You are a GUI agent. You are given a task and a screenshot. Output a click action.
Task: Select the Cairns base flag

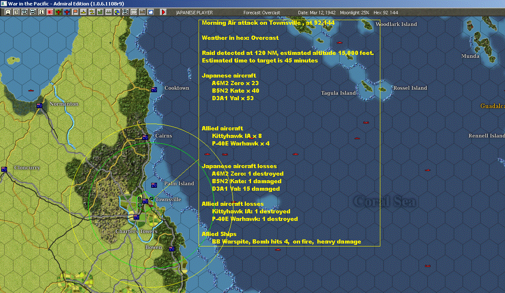(145, 137)
